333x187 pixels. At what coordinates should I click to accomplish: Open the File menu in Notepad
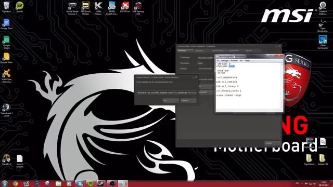click(x=218, y=61)
